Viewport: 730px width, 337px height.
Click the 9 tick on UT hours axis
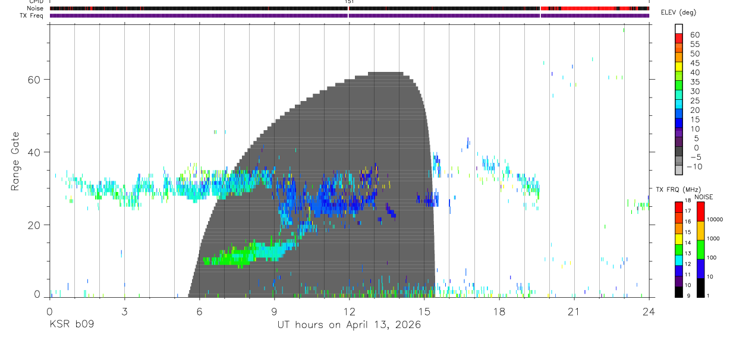tap(275, 311)
